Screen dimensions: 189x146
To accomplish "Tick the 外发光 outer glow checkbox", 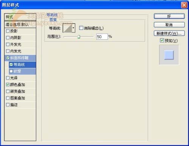I will point(8,44).
